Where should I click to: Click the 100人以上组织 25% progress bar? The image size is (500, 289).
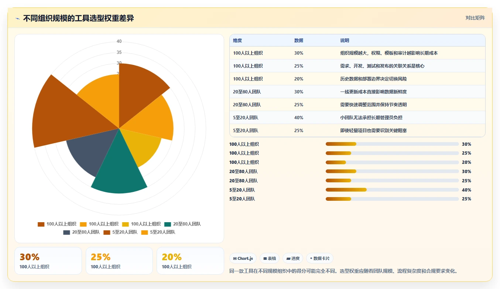[x=392, y=153]
